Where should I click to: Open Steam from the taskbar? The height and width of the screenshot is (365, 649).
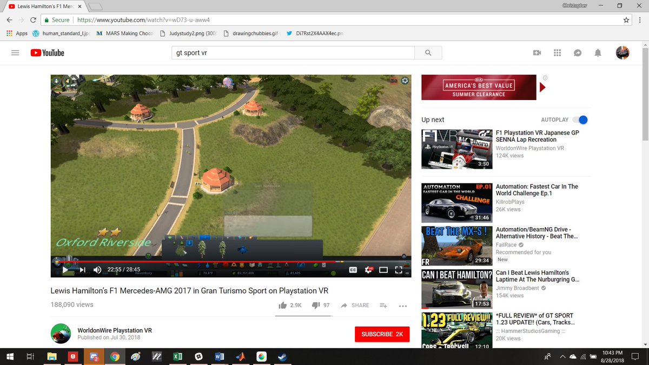point(282,356)
